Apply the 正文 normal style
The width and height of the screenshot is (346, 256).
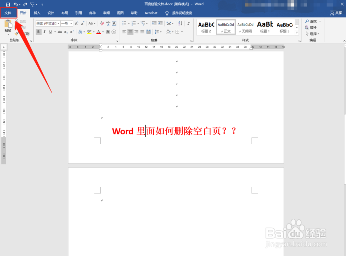click(226, 27)
